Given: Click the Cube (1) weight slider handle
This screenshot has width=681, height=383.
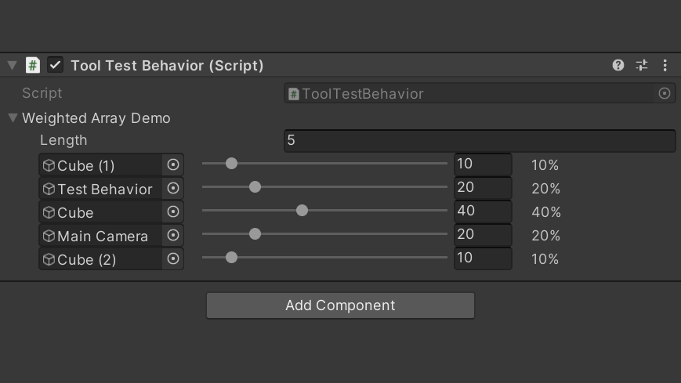Looking at the screenshot, I should 231,164.
